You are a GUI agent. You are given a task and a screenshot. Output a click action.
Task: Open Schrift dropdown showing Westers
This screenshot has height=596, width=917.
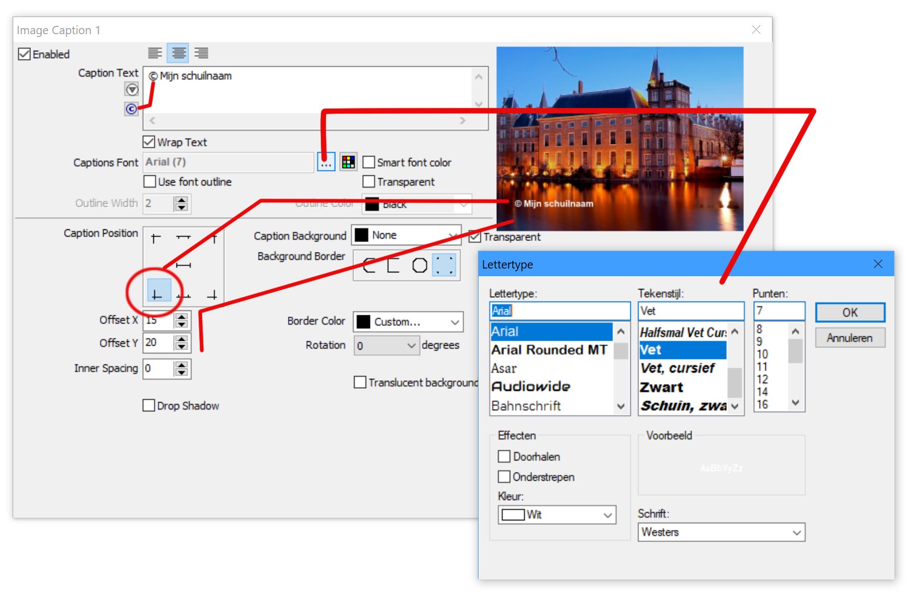point(721,532)
